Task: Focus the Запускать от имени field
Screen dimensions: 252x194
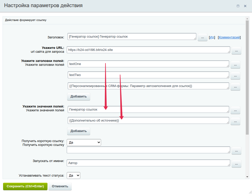Action: [148, 163]
